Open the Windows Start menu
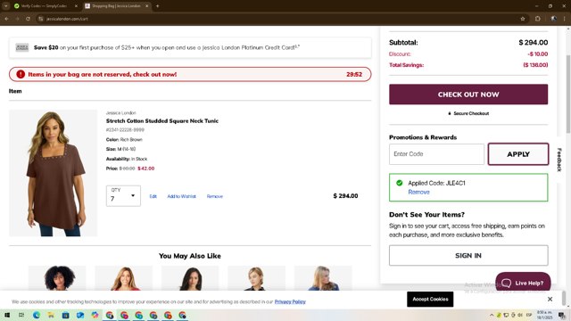The image size is (571, 321). pyautogui.click(x=7, y=315)
